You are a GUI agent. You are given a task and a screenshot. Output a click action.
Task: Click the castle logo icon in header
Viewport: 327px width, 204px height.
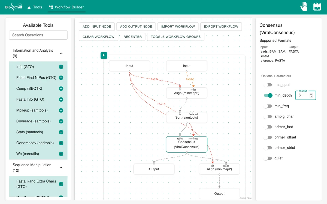tap(317, 7)
